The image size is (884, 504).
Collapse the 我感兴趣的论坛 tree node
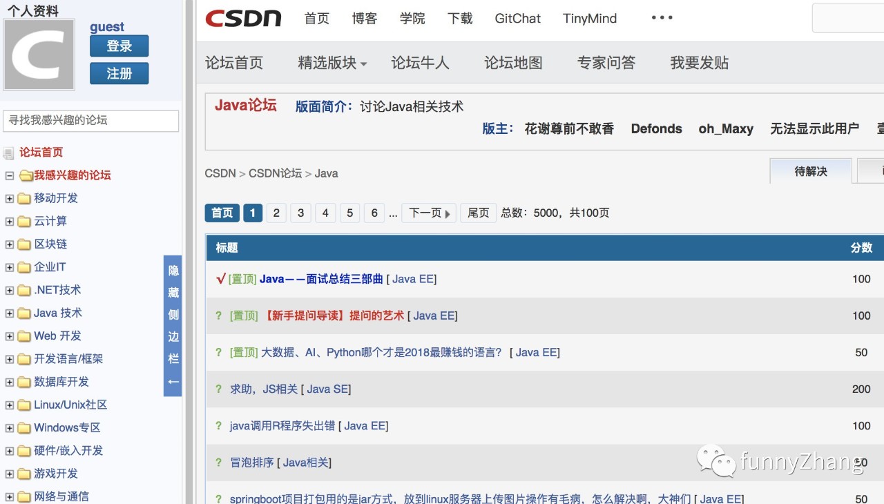coord(10,175)
